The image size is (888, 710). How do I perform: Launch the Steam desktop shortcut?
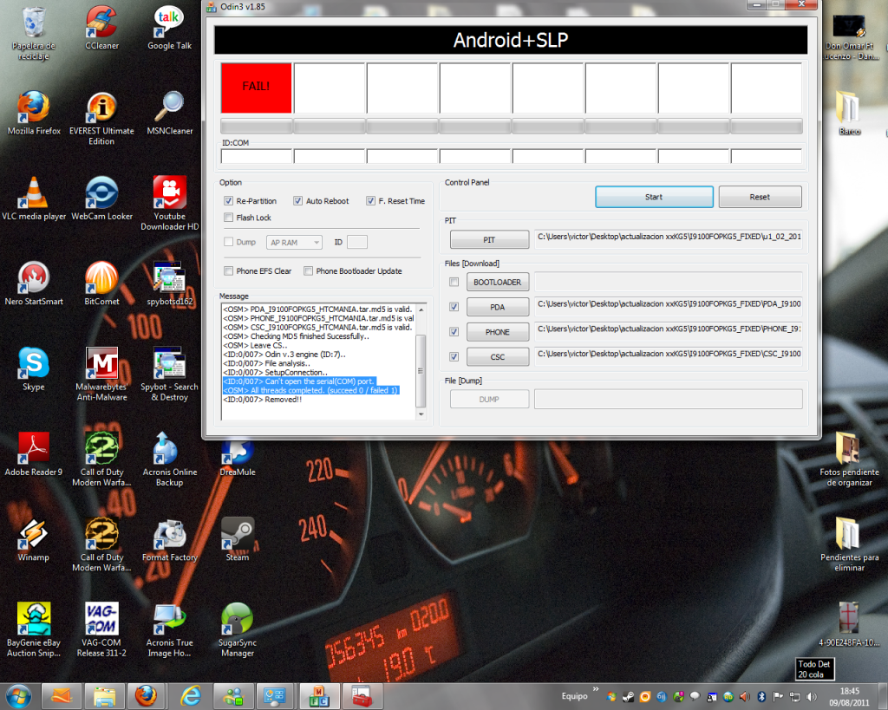click(237, 534)
